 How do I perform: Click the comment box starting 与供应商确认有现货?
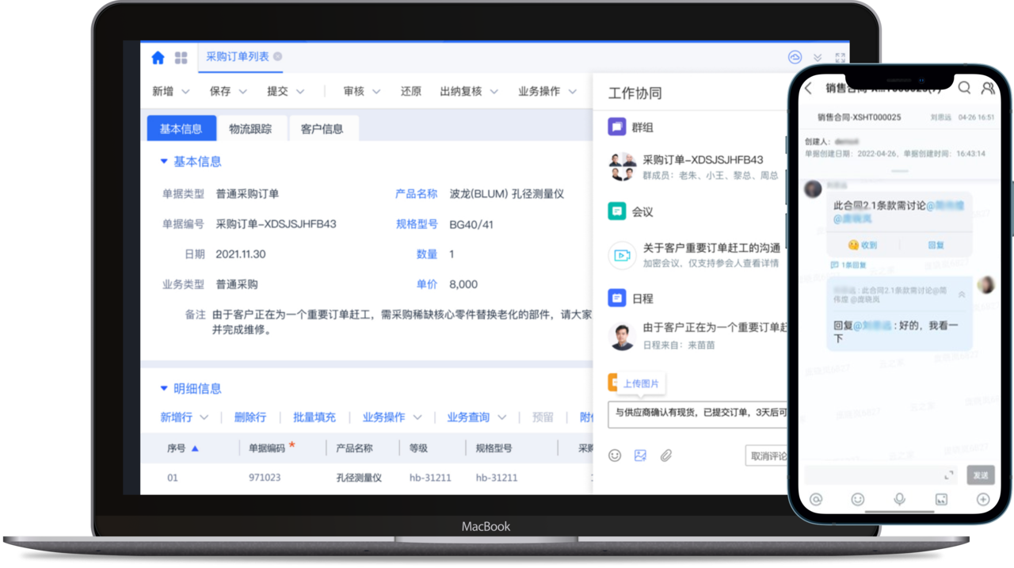pos(698,413)
